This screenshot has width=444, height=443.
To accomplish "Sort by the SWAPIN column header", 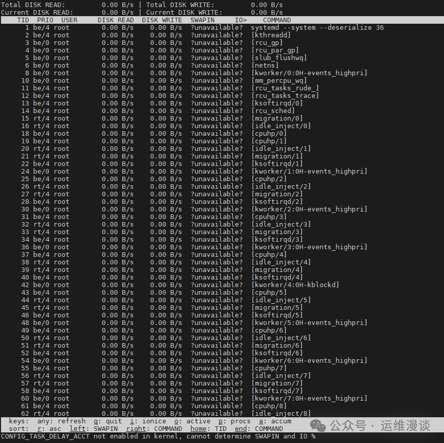I will point(202,20).
